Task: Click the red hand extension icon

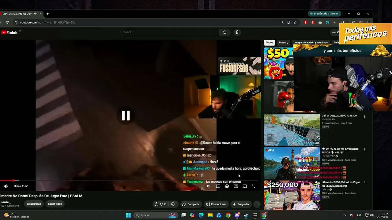Action: click(x=305, y=22)
